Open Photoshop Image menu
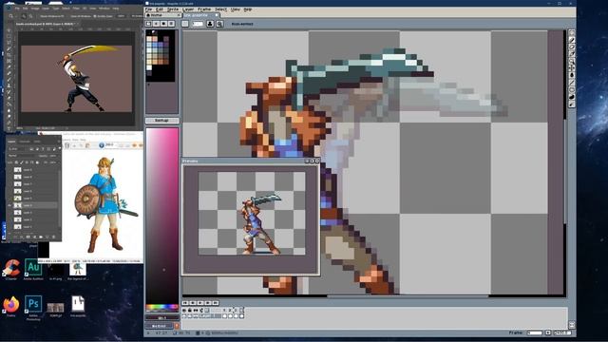608x342 pixels. (x=35, y=9)
